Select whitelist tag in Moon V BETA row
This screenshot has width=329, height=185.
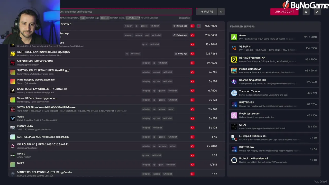[158, 128]
